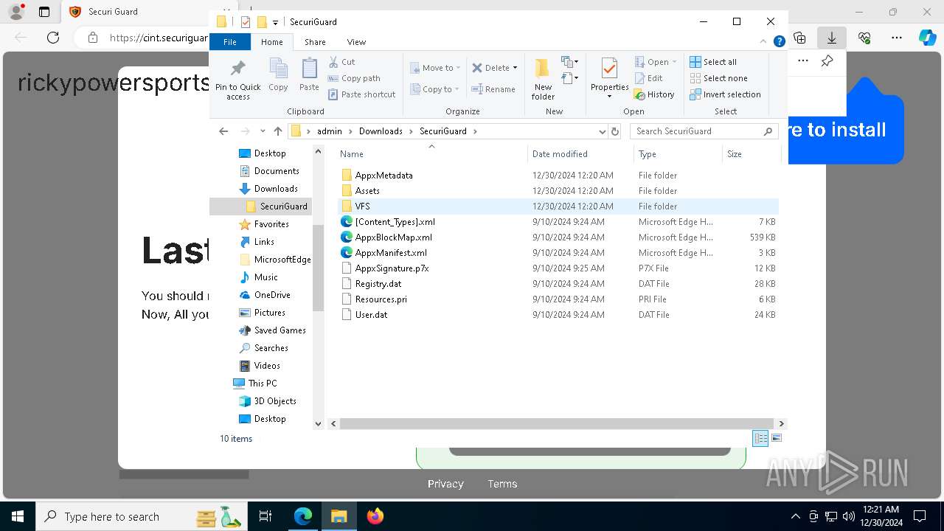Open recent locations dropdown
This screenshot has height=531, width=944.
[x=263, y=131]
